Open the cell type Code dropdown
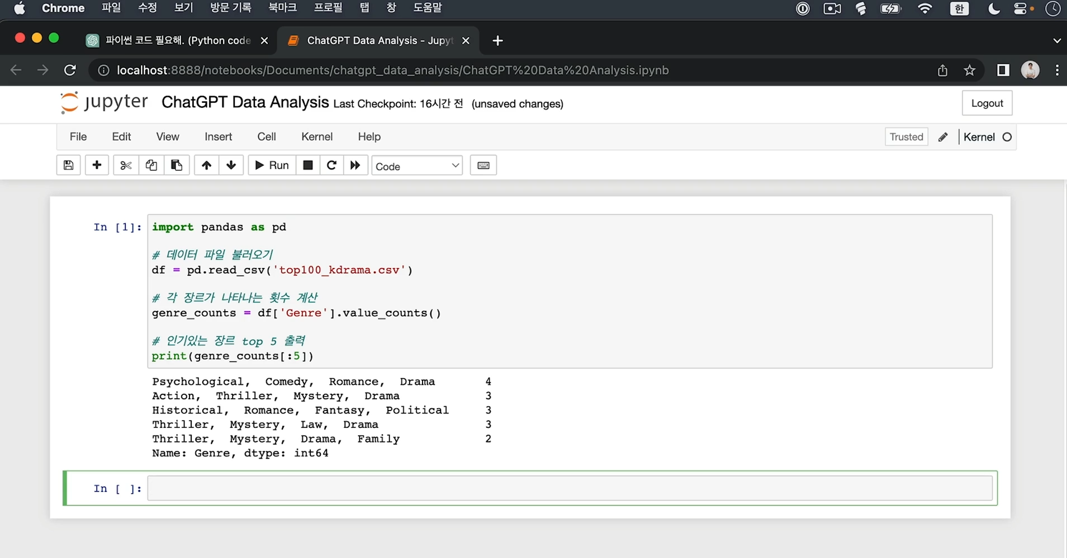Viewport: 1067px width, 558px height. (x=417, y=166)
